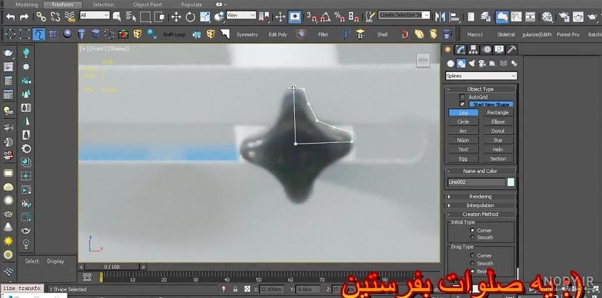Click Bind to Space Warp icon
The image size is (602, 298).
point(70,17)
